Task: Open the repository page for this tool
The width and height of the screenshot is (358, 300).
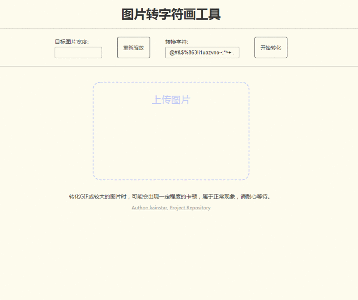Action: coord(189,207)
